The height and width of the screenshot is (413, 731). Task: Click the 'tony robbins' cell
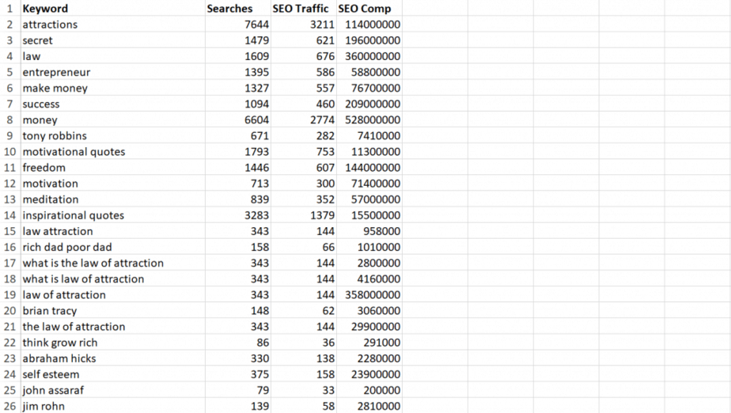click(x=113, y=135)
